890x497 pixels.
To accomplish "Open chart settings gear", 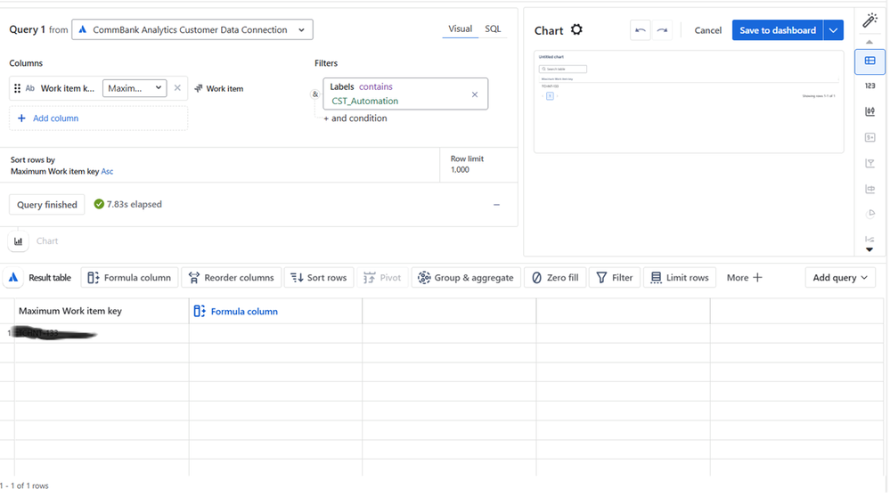I will click(576, 29).
